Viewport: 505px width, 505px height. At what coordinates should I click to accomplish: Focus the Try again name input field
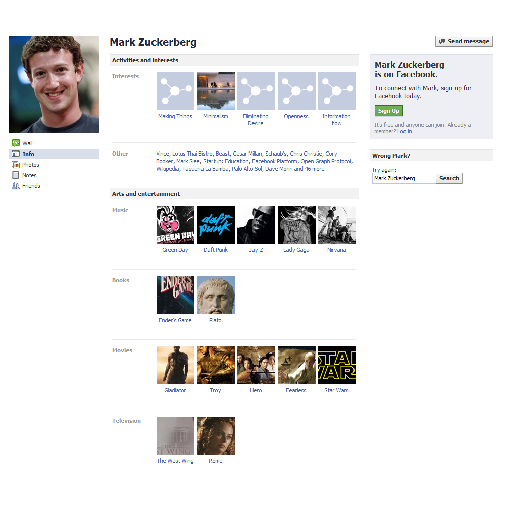(404, 178)
